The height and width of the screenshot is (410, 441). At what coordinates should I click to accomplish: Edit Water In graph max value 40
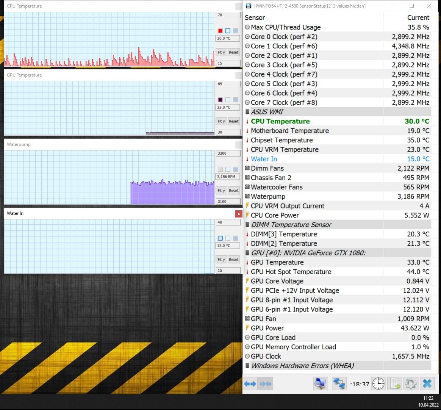click(x=228, y=222)
